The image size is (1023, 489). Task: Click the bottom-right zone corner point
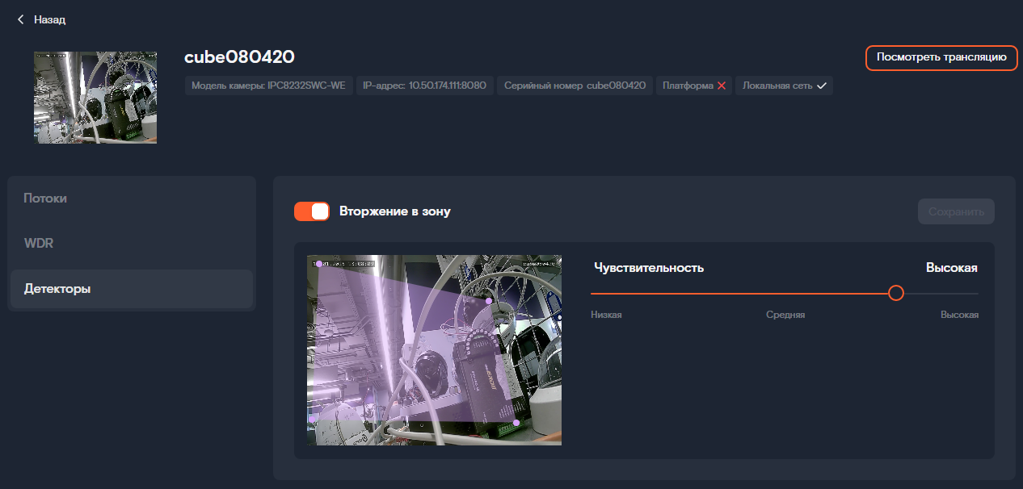point(516,423)
